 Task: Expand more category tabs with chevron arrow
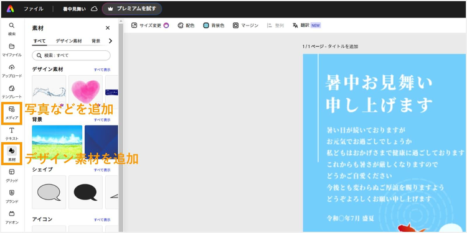(110, 41)
